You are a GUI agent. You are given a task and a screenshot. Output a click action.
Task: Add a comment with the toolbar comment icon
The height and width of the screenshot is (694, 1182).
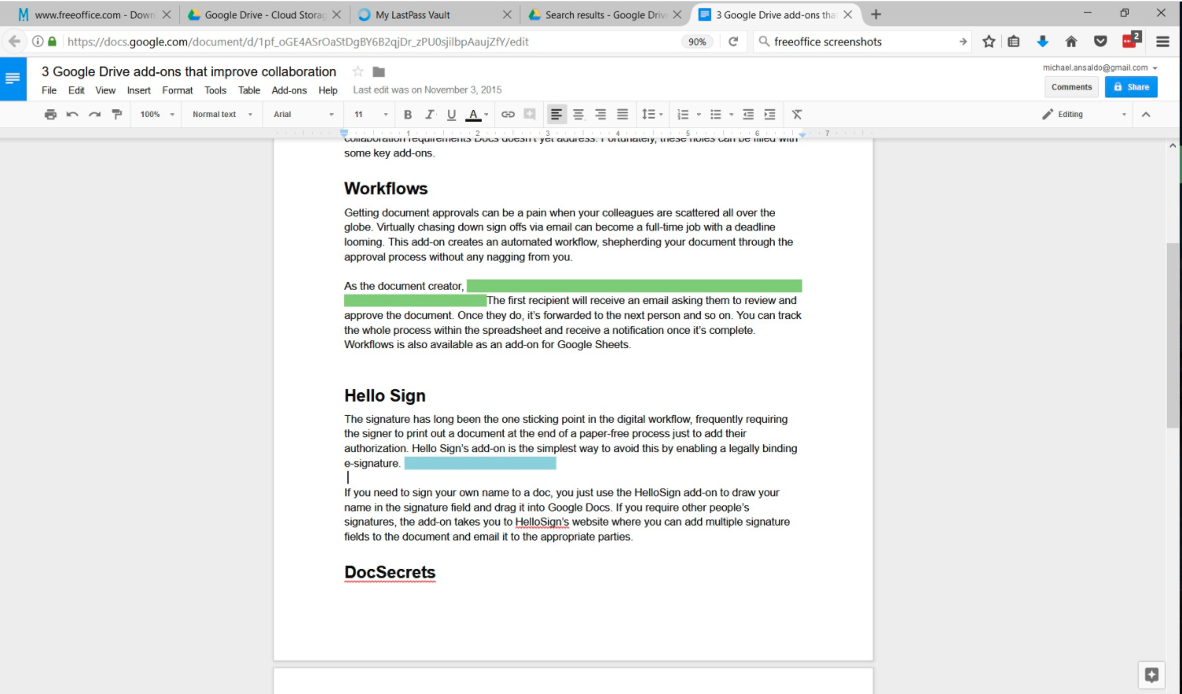pyautogui.click(x=530, y=115)
